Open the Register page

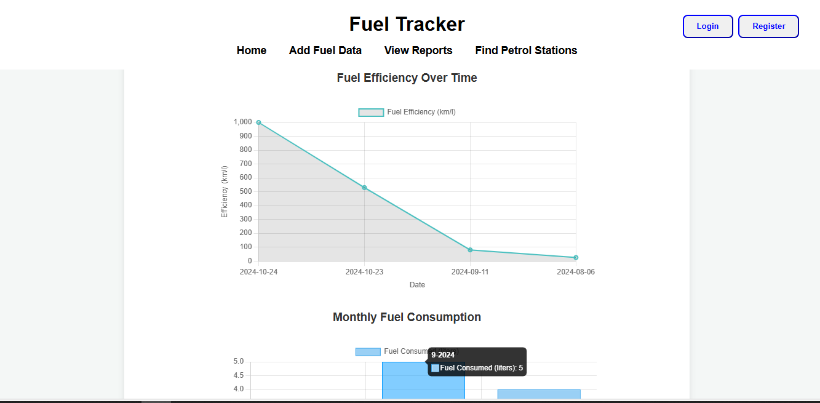[768, 26]
